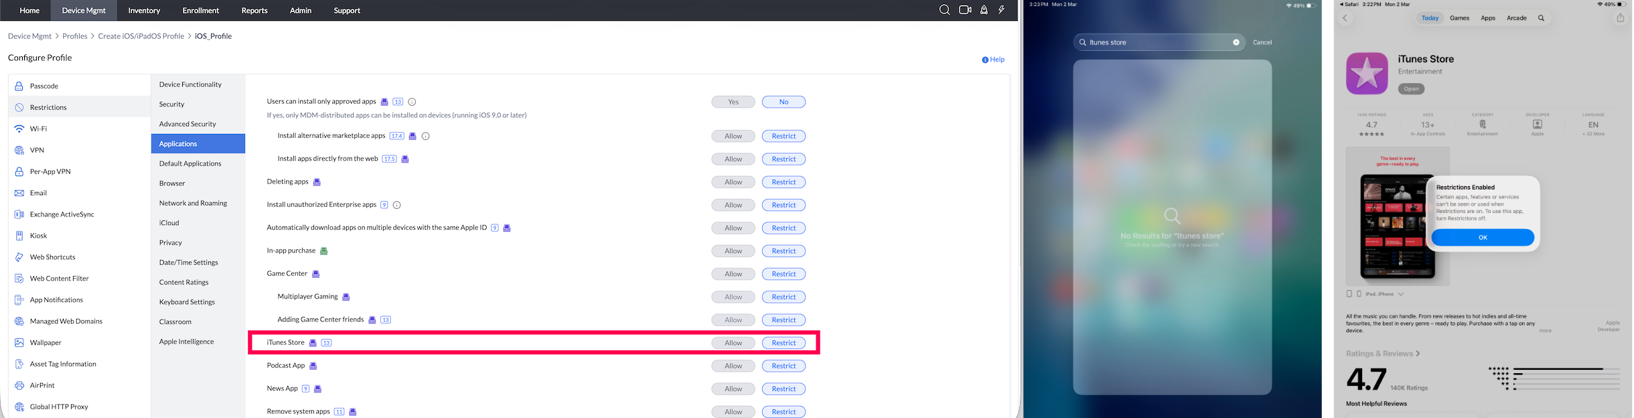Click the AirPrint printer icon in sidebar
This screenshot has height=418, width=1634.
point(19,385)
